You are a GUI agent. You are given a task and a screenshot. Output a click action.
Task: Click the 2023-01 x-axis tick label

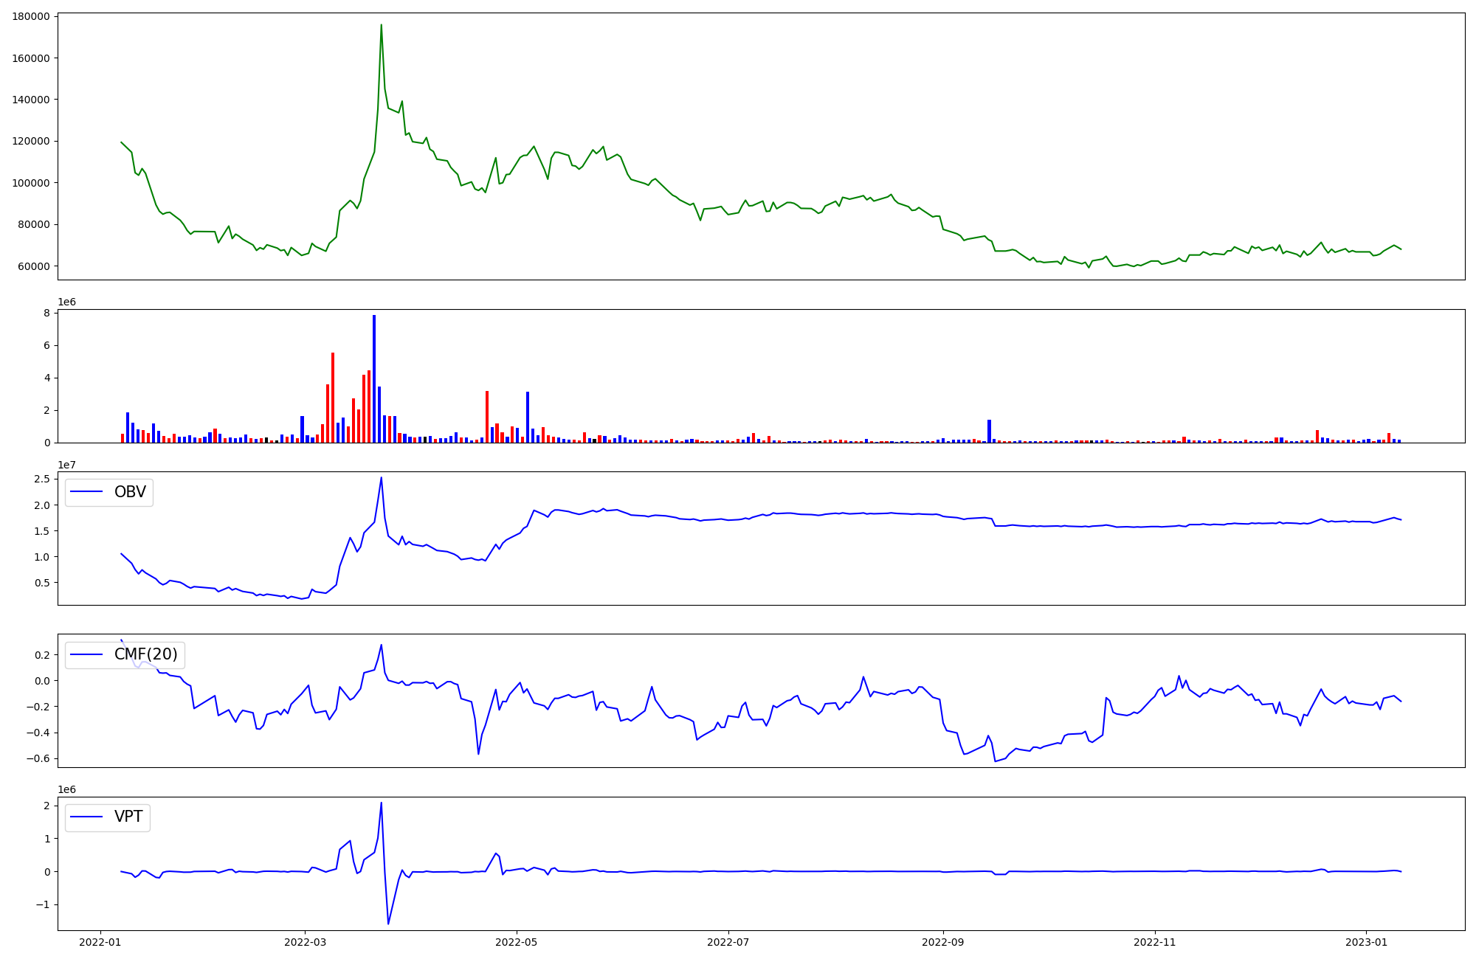tap(1367, 942)
